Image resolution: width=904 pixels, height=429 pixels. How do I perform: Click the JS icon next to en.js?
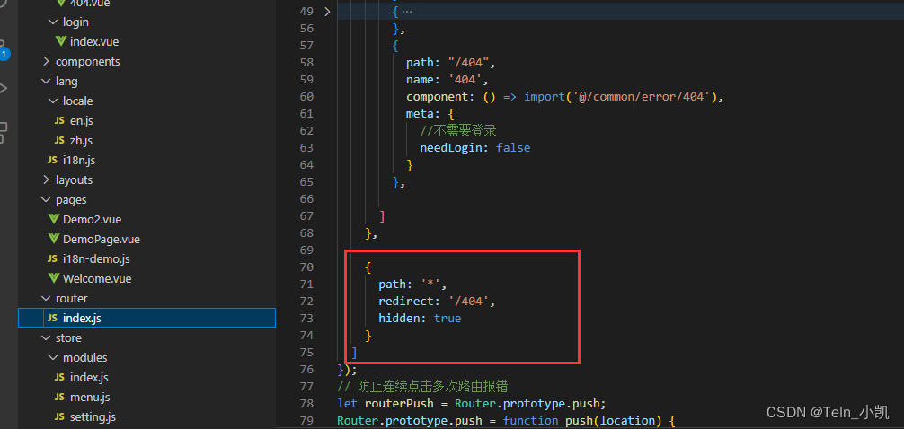(59, 120)
